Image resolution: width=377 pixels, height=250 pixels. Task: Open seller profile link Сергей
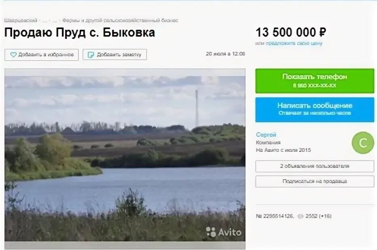click(266, 135)
